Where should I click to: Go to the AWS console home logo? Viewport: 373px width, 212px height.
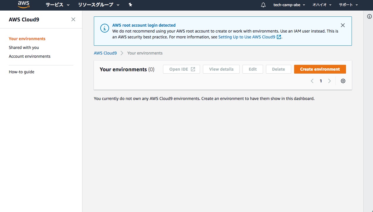23,4
